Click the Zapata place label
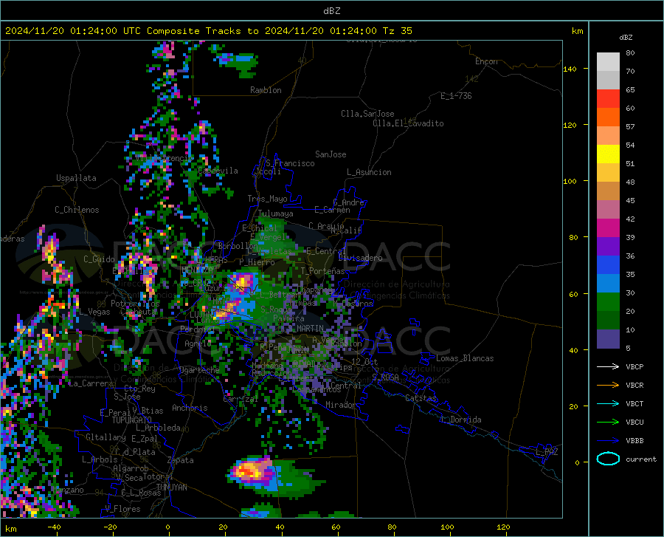 pyautogui.click(x=181, y=460)
